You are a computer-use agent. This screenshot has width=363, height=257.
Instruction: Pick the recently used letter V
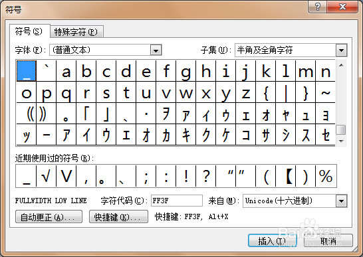[x=66, y=176]
